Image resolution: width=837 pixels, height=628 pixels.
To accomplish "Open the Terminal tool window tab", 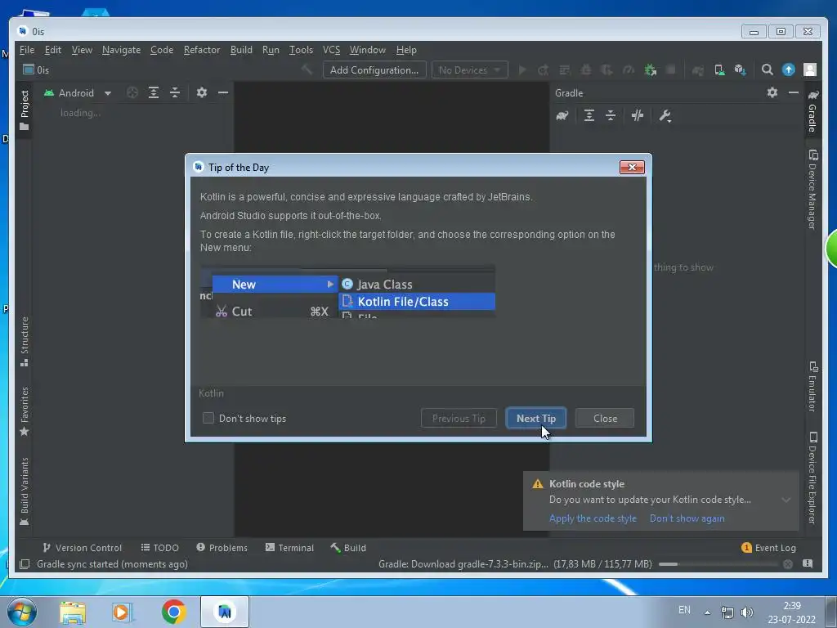I will [x=289, y=548].
